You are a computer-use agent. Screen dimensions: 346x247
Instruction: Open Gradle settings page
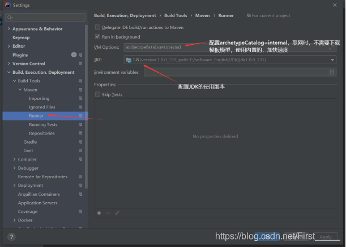tap(30, 142)
